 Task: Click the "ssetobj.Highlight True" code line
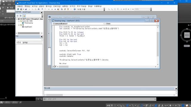70,54
